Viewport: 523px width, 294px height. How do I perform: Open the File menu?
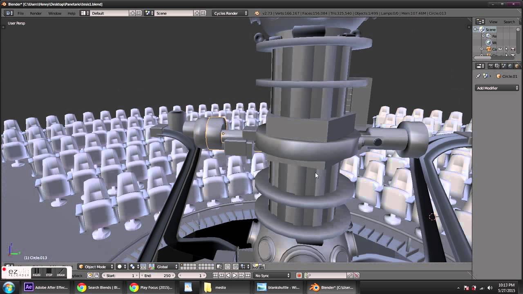pos(20,13)
